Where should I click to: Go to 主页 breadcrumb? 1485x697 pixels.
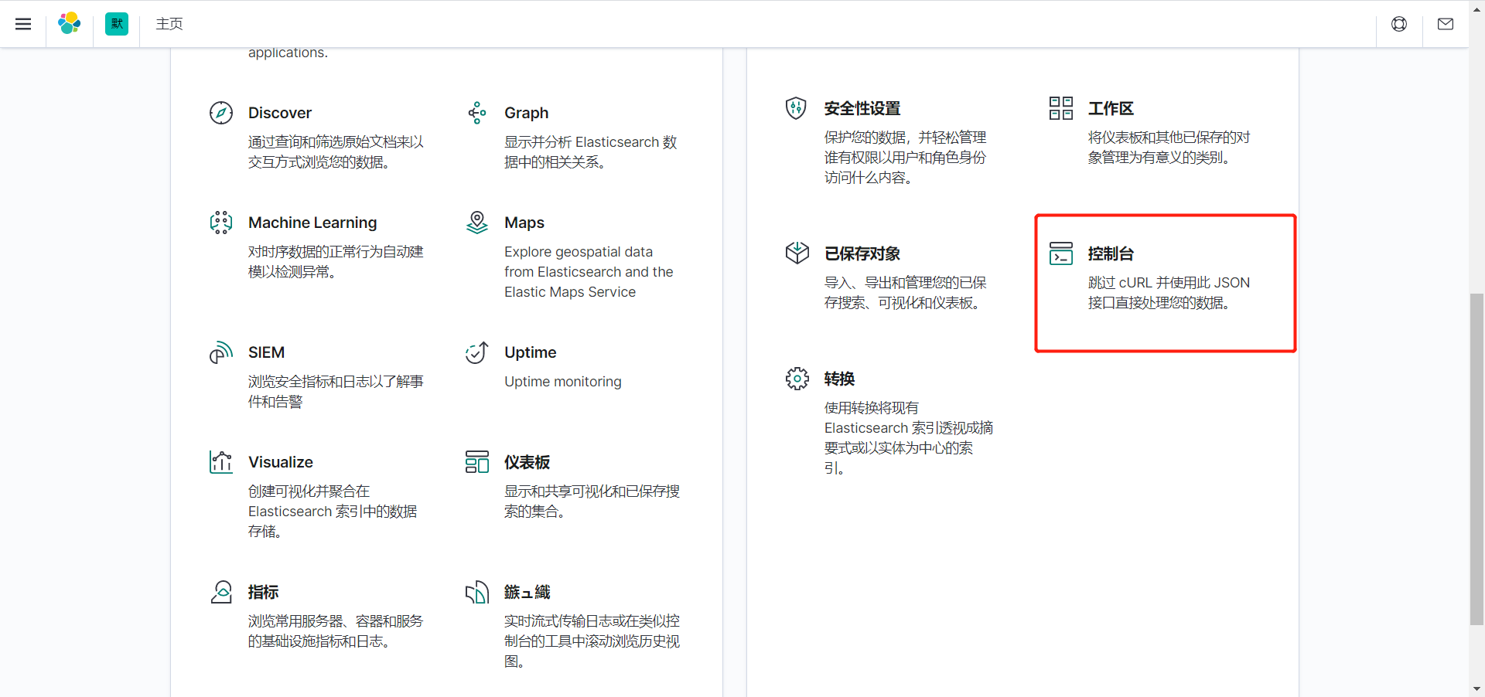click(169, 24)
